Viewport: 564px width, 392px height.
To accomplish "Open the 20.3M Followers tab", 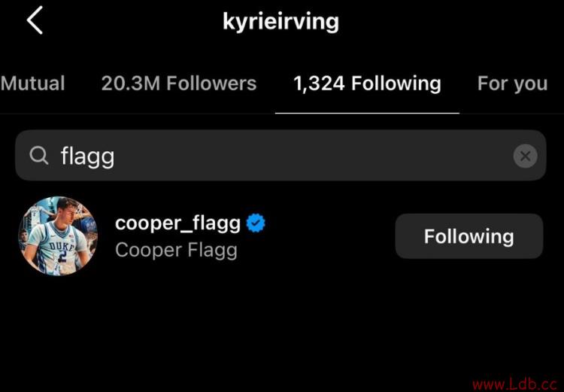I will tap(179, 84).
